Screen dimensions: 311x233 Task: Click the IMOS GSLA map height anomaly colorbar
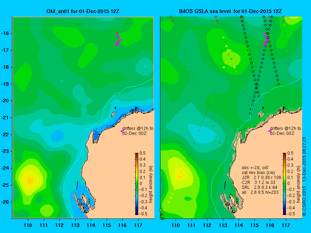click(x=284, y=184)
